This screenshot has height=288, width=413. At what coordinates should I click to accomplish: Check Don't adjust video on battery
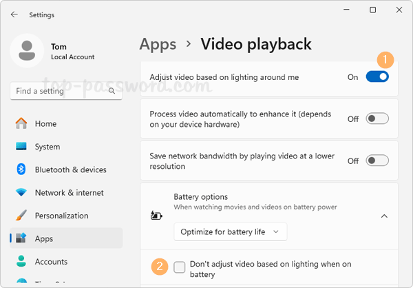[x=180, y=267]
